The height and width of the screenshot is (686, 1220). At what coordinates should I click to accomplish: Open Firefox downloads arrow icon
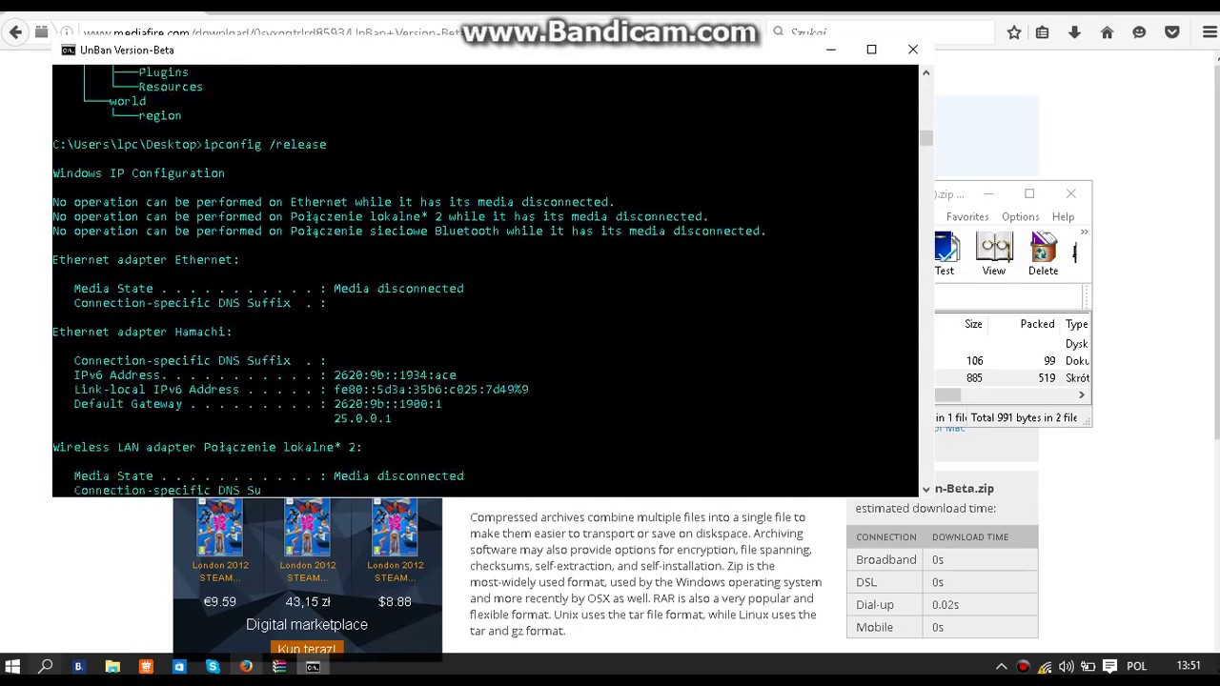1074,32
